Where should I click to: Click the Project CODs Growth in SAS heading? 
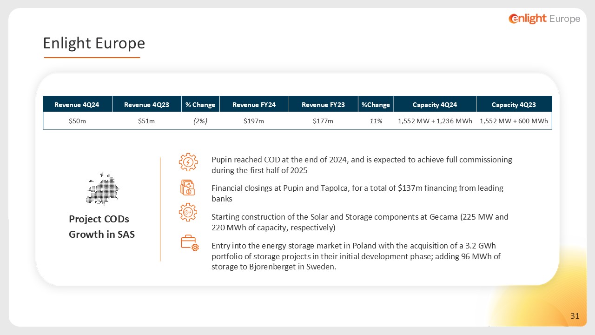click(102, 227)
